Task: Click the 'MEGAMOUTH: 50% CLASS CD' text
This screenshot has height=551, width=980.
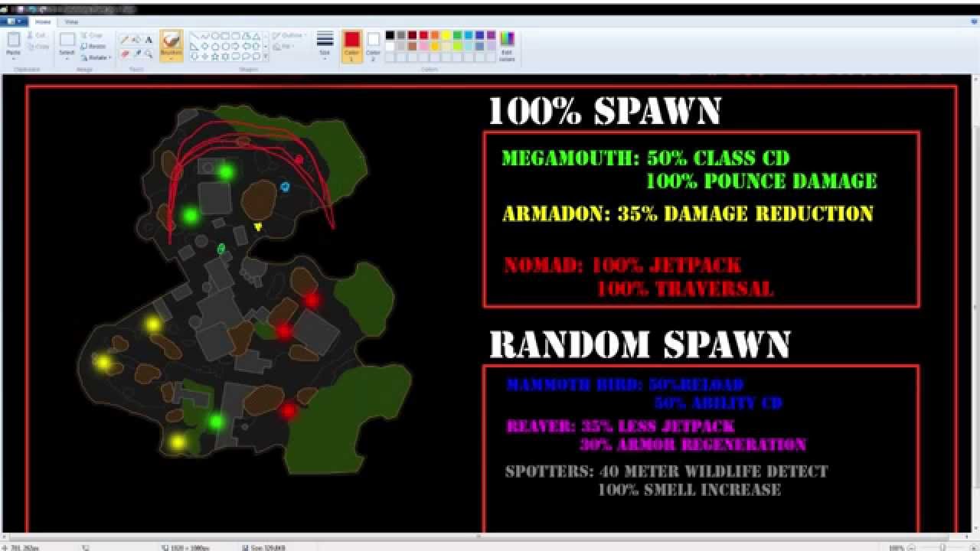Action: point(645,158)
